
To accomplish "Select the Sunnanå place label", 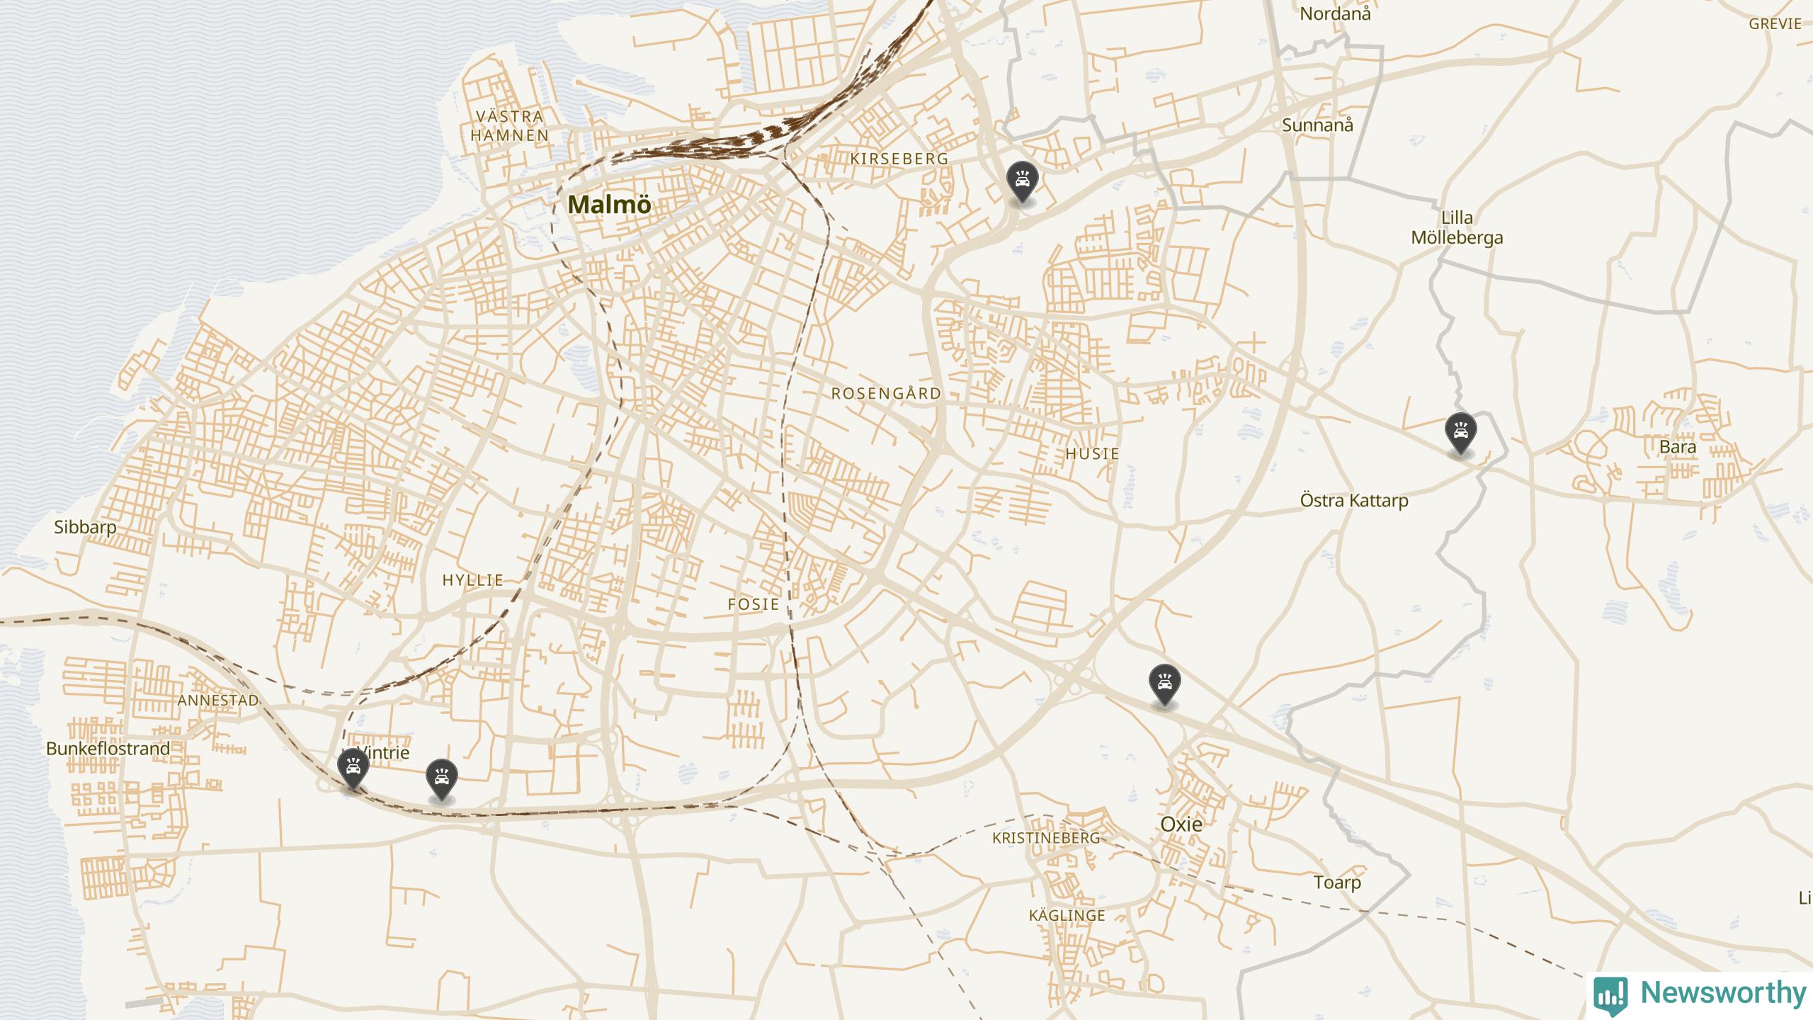I will tap(1317, 125).
